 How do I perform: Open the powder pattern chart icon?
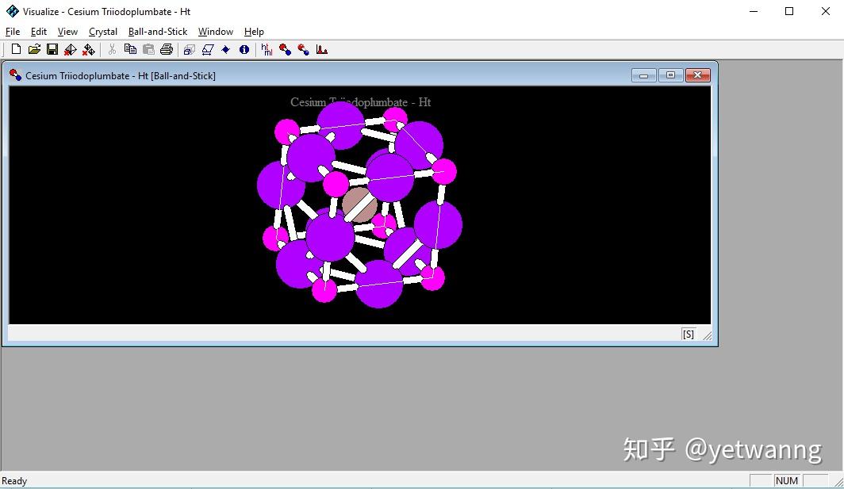(320, 49)
